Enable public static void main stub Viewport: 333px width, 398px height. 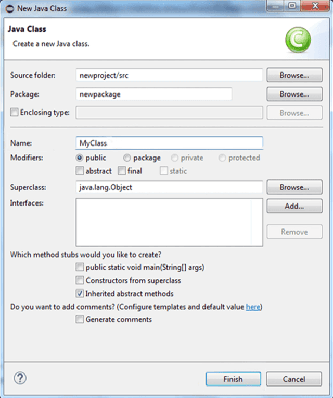[x=80, y=267]
